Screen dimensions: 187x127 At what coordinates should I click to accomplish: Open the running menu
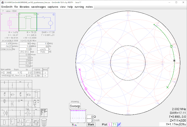pyautogui.click(x=79, y=7)
